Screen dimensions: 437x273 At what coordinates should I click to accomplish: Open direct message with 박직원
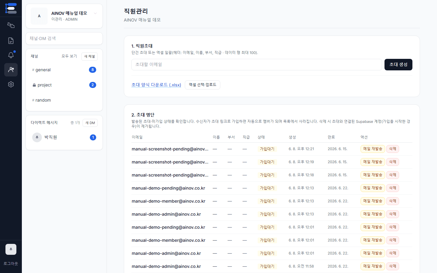[64, 137]
